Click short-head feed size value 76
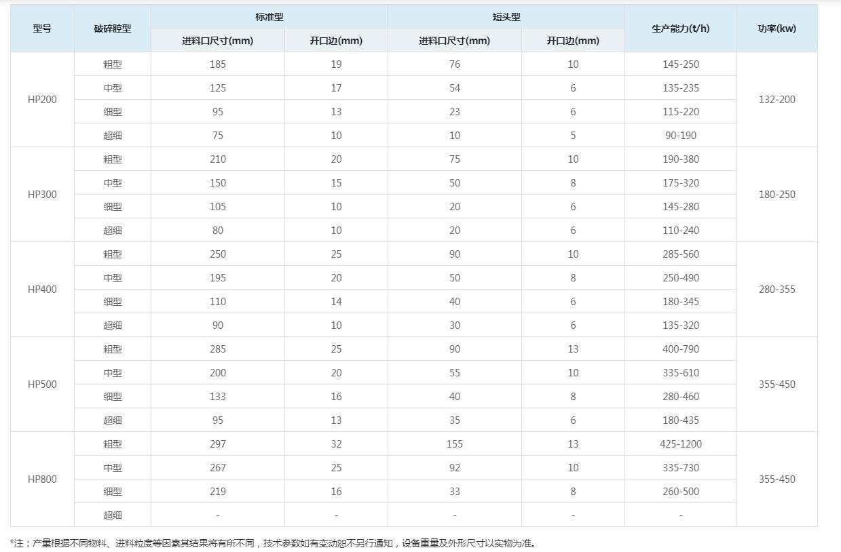Viewport: 841px width, 552px height. [x=455, y=64]
